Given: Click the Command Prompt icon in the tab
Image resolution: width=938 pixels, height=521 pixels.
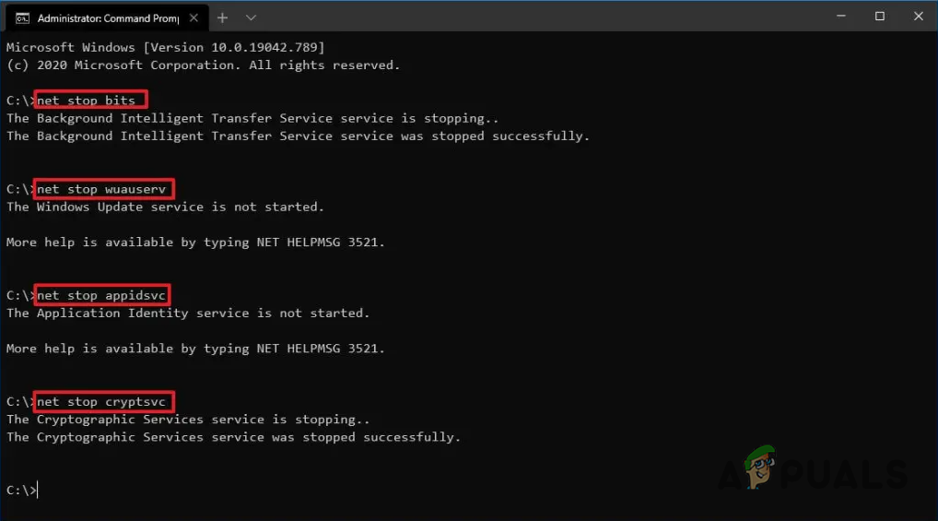Looking at the screenshot, I should 22,18.
